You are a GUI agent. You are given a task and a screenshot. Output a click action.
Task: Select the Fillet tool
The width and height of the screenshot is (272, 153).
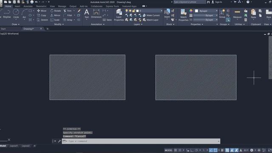coord(68,15)
